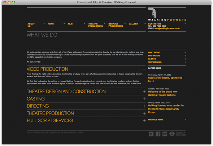Open the Previous News link
The height and width of the screenshot is (146, 213).
point(155,120)
